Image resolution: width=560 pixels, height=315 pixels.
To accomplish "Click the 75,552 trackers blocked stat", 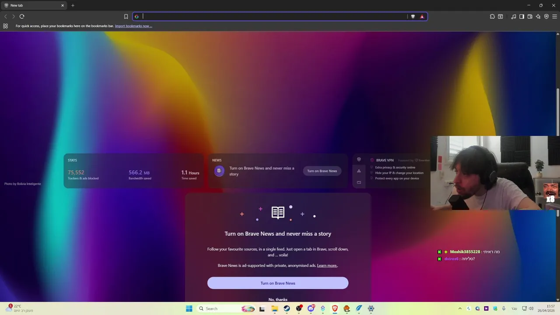I will click(x=76, y=172).
